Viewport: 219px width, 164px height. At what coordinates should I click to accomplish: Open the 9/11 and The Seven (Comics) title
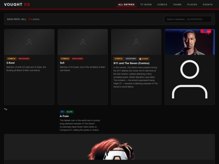pos(131,63)
